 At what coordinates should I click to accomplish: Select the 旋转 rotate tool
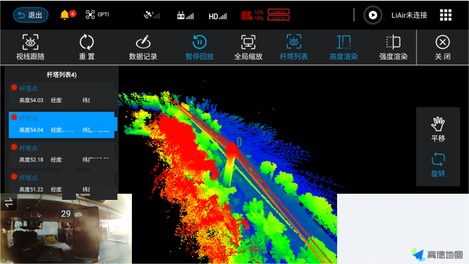[438, 165]
